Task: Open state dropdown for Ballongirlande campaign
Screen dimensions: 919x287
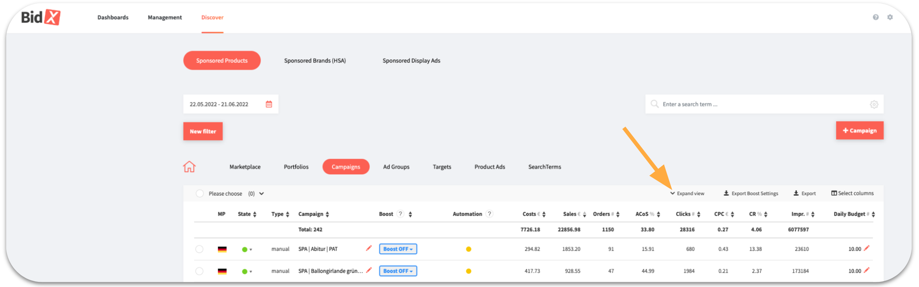Action: tap(251, 272)
